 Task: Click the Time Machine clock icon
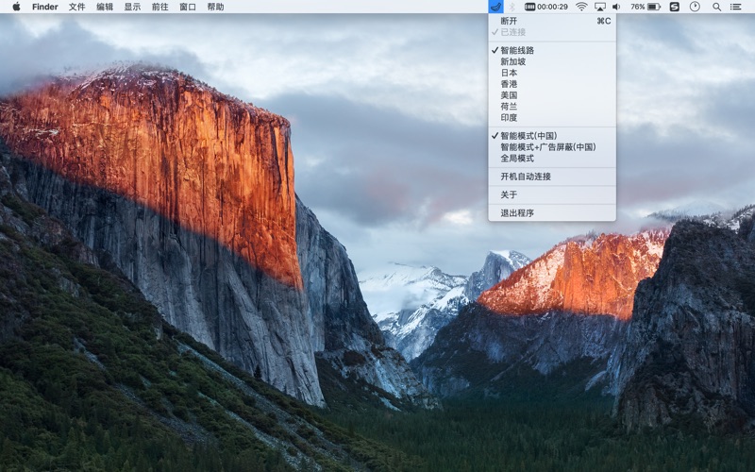[x=695, y=7]
